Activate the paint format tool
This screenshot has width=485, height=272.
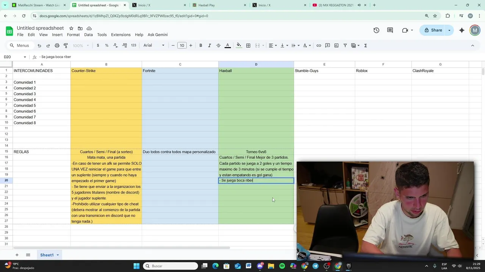pyautogui.click(x=66, y=45)
